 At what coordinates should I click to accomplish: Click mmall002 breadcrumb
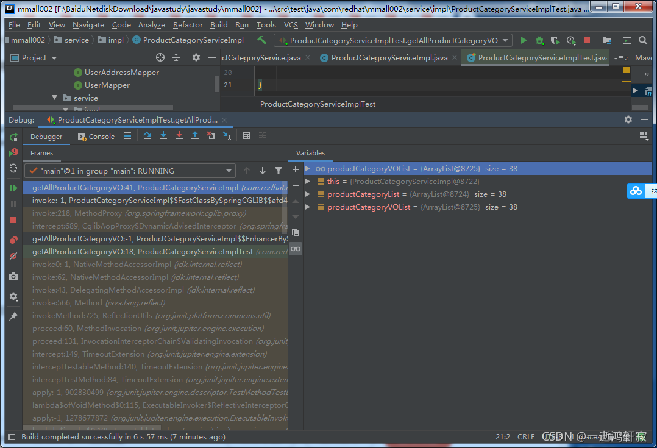point(27,40)
